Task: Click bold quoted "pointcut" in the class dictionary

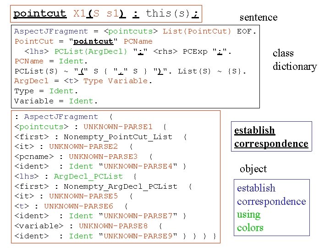Action: (93, 41)
